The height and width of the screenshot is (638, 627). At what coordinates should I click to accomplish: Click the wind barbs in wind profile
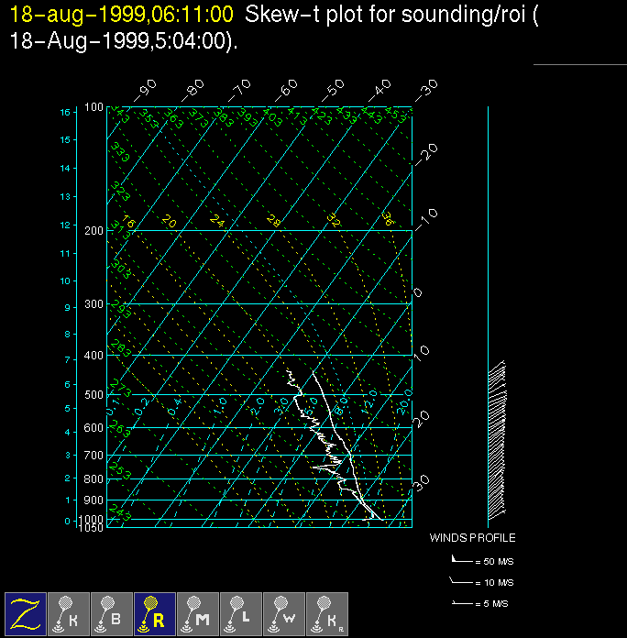point(497,440)
